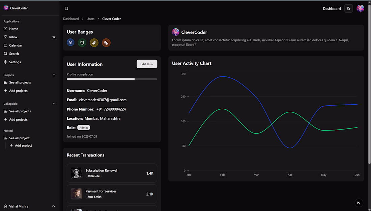
Task: Collapse the Collapsible section chevron
Action: click(54, 104)
